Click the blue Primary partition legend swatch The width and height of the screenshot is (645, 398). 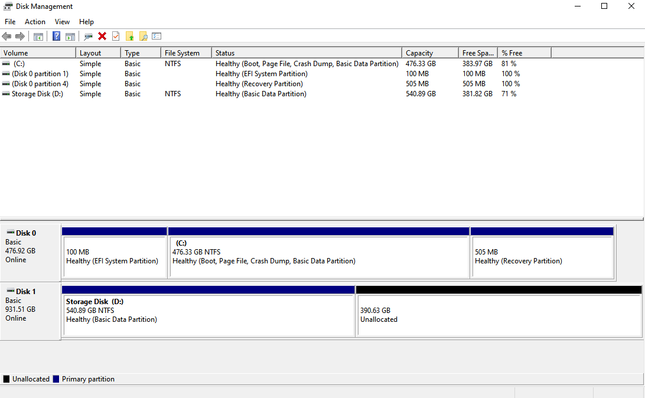point(56,379)
